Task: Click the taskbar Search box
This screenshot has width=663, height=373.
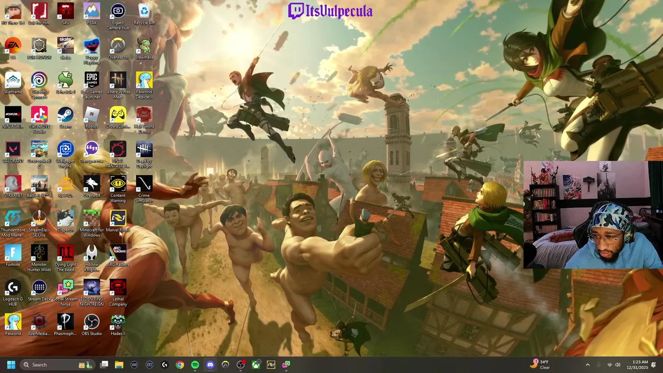Action: pos(59,365)
